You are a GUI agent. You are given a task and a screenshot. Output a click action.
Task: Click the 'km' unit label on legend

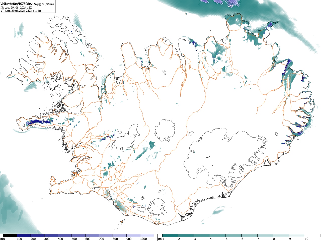[159, 239]
